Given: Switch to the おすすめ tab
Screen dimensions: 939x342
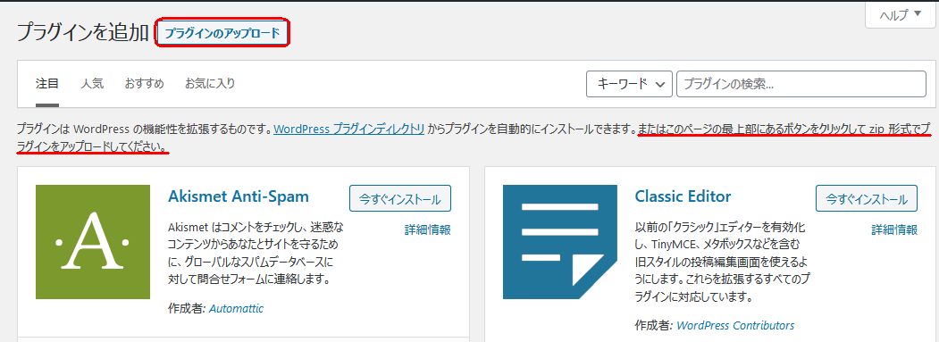Looking at the screenshot, I should [x=145, y=84].
